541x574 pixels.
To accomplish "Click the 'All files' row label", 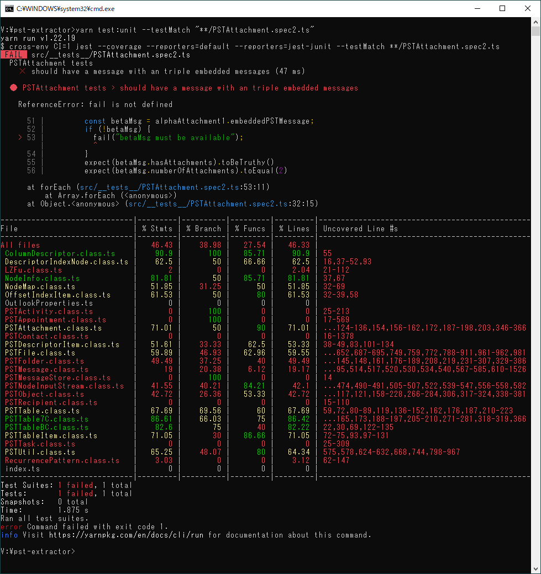I will point(20,245).
